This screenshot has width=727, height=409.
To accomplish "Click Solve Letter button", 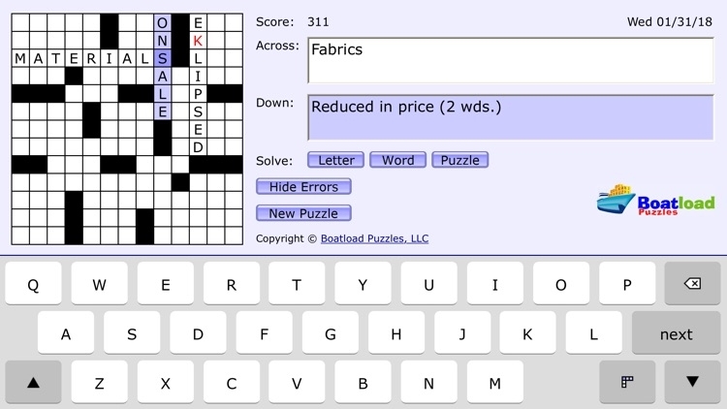I will click(336, 160).
